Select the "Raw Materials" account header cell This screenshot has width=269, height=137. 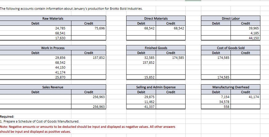click(53, 18)
